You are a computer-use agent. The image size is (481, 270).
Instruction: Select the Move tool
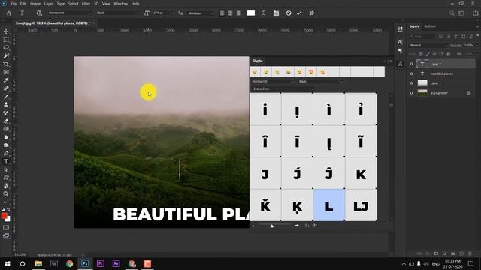6,31
